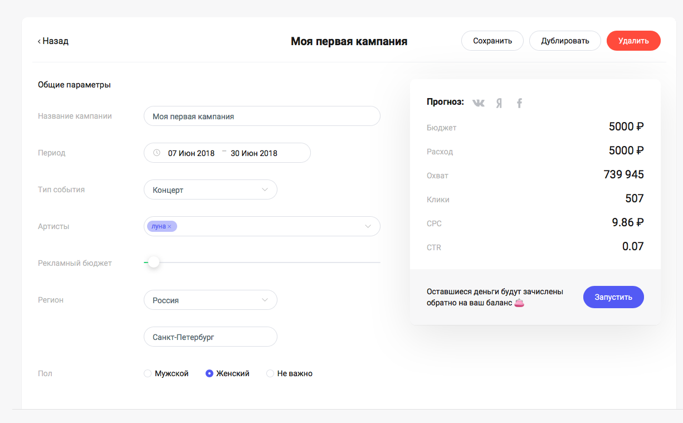Click the campaign name input field
This screenshot has height=423, width=683.
[x=262, y=116]
